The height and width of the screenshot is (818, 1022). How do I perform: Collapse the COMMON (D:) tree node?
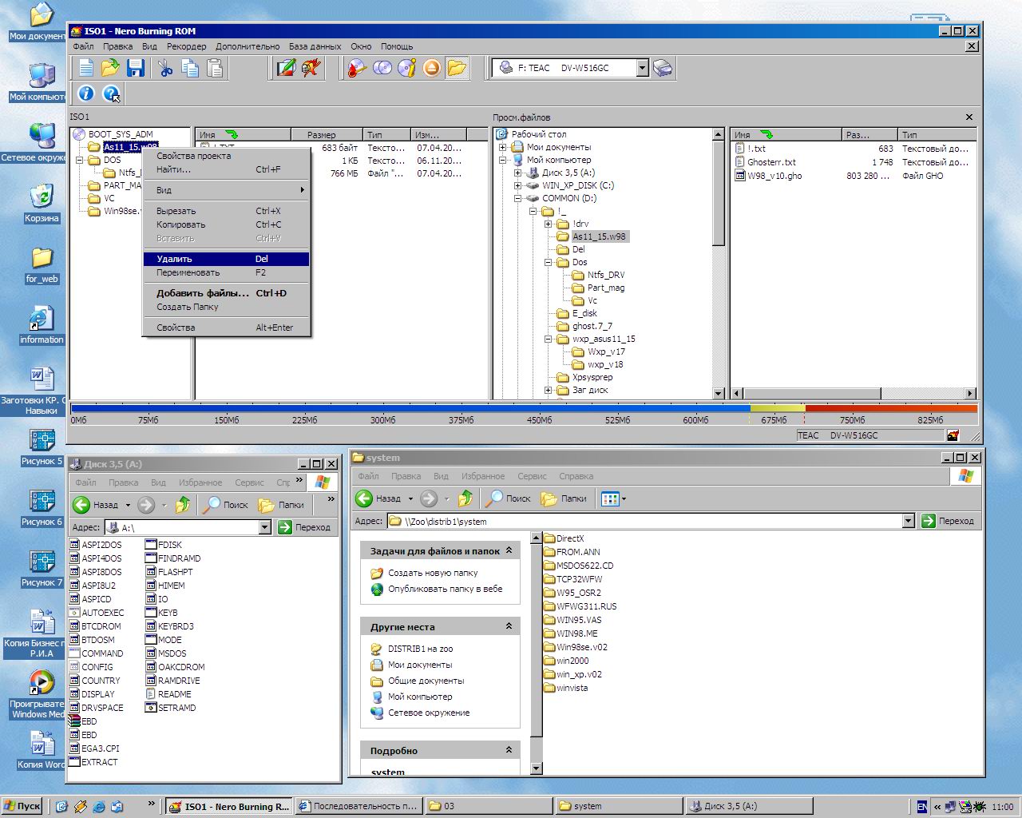(518, 198)
